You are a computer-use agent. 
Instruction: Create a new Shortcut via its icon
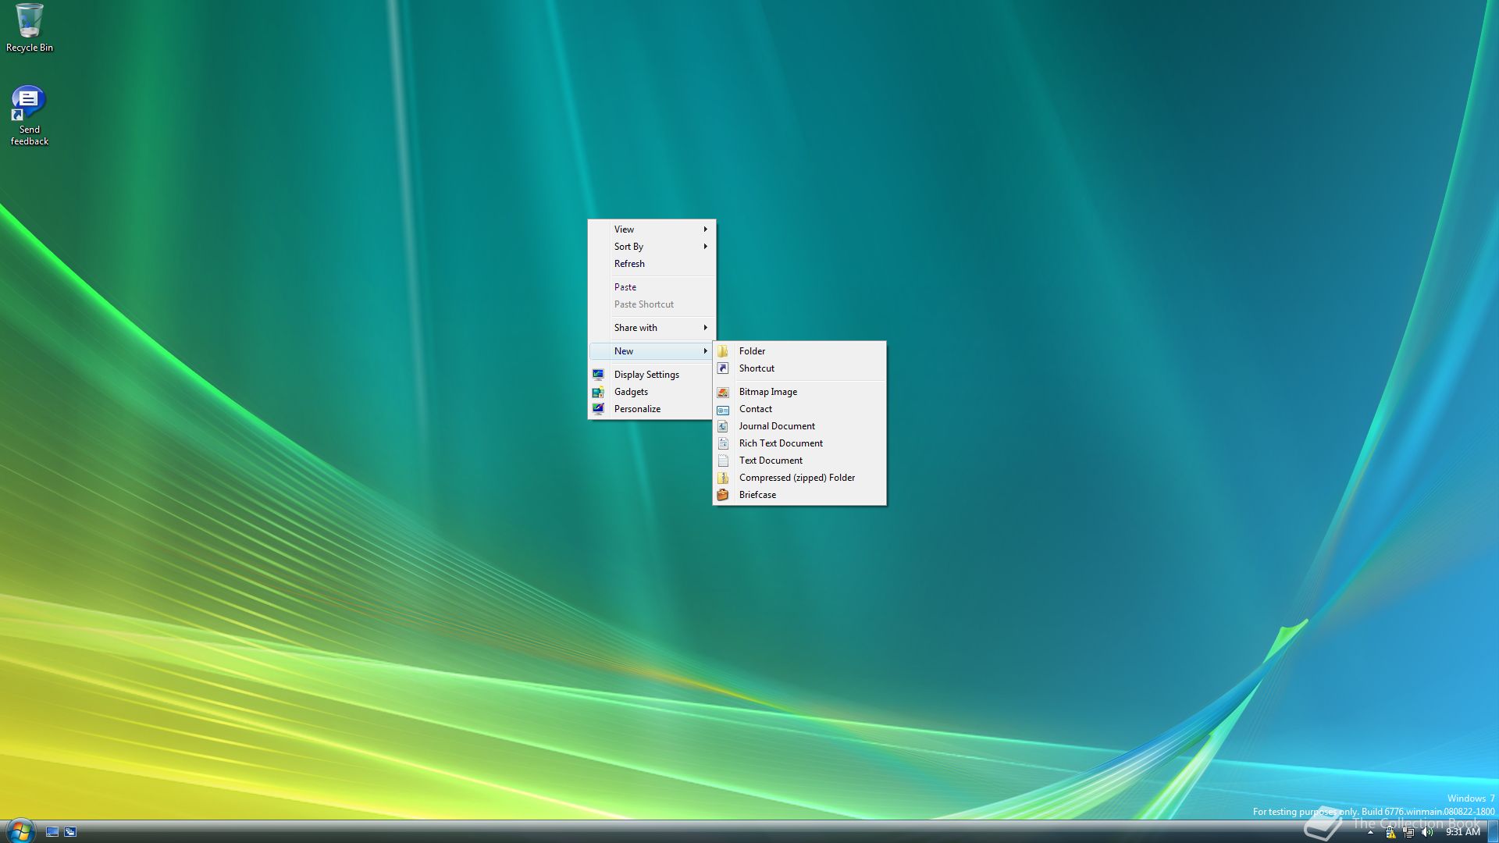pyautogui.click(x=723, y=368)
